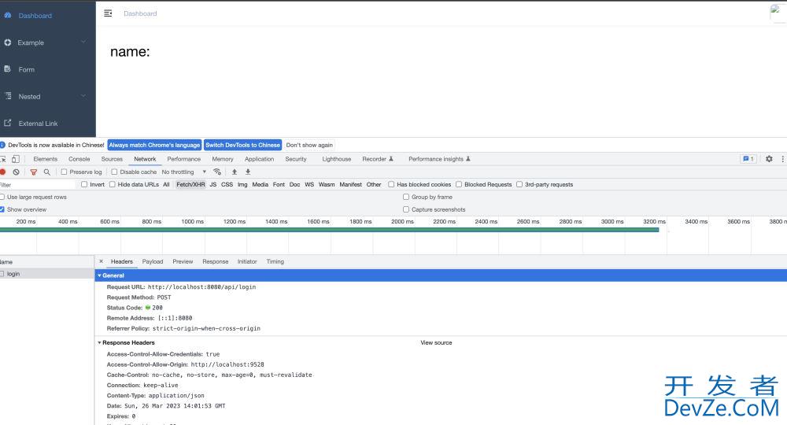Click Switch DevTools to Chinese
Viewport: 787px width, 425px height.
click(243, 145)
